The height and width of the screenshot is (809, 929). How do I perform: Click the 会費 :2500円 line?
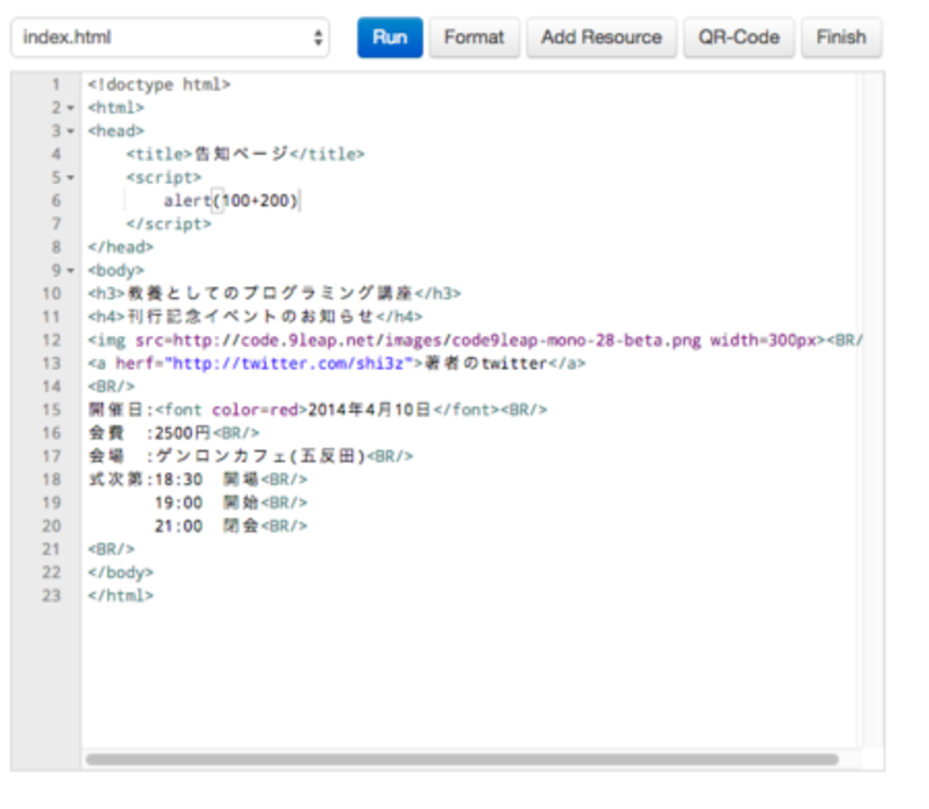tap(174, 433)
